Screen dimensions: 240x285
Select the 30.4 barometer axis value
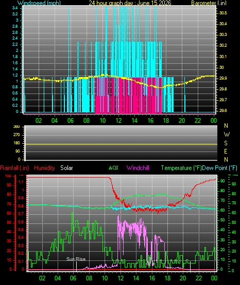coord(223,24)
